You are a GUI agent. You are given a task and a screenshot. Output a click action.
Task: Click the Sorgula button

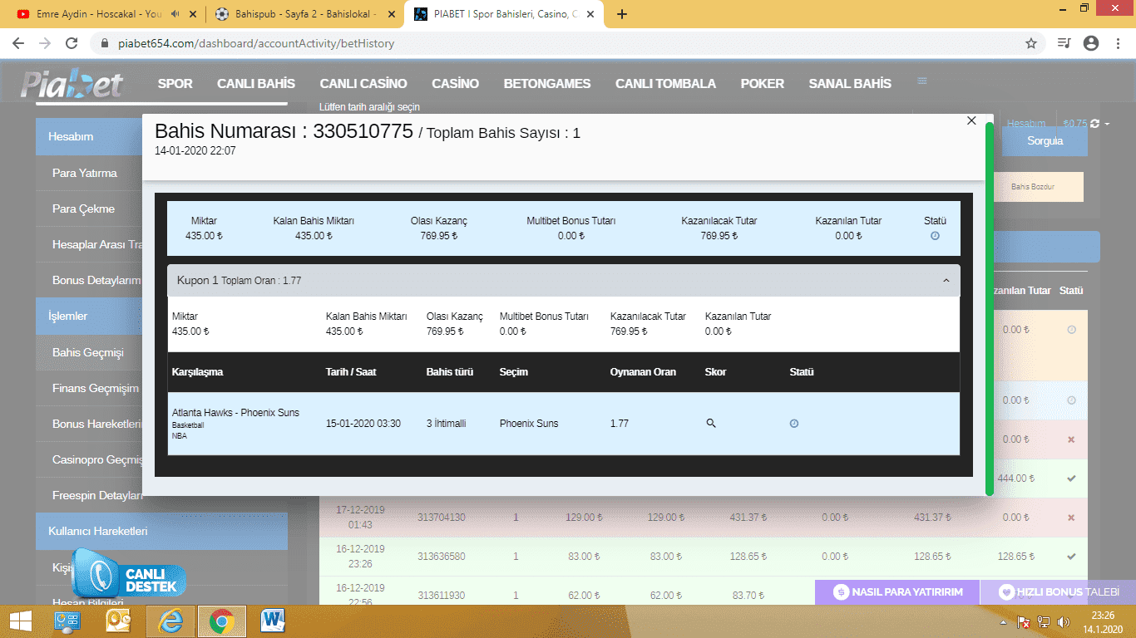click(1045, 141)
